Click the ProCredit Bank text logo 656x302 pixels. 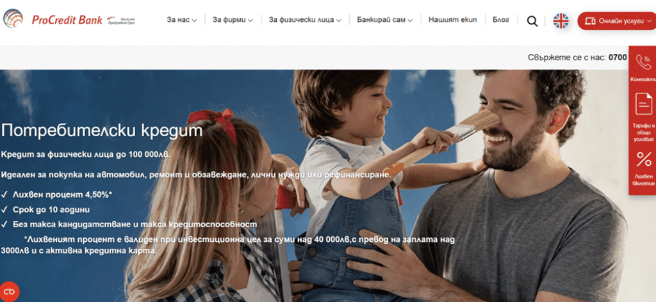(x=67, y=20)
